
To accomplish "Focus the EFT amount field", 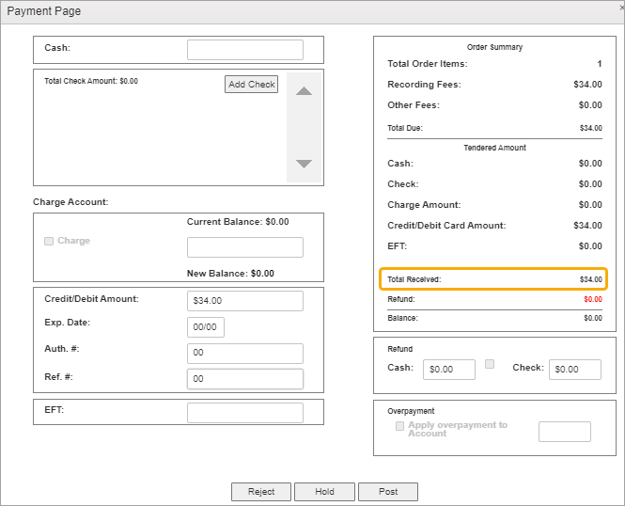I will pyautogui.click(x=244, y=413).
